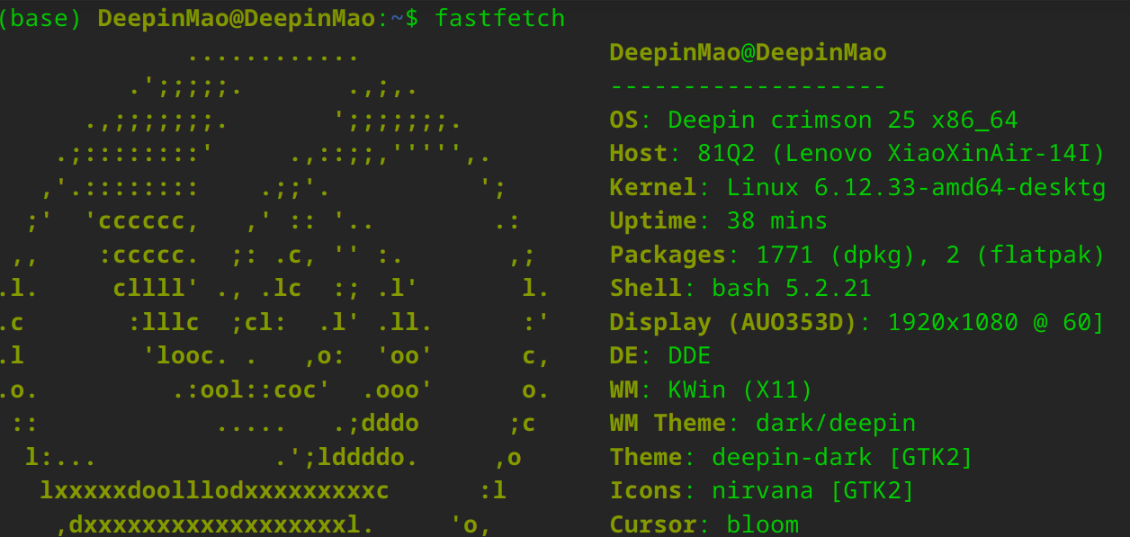
Task: Click the "Uptime" field label
Action: pyautogui.click(x=653, y=220)
